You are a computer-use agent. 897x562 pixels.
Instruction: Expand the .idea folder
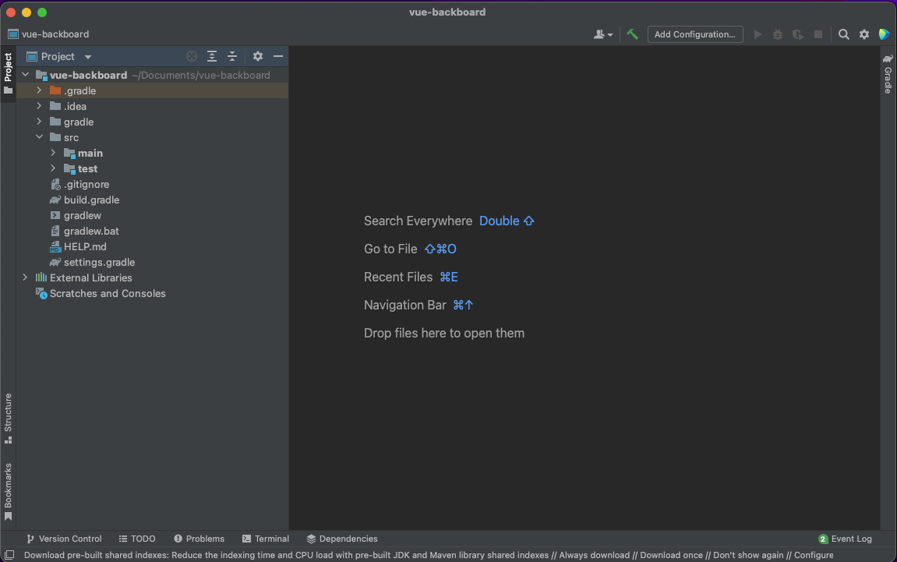coord(39,106)
